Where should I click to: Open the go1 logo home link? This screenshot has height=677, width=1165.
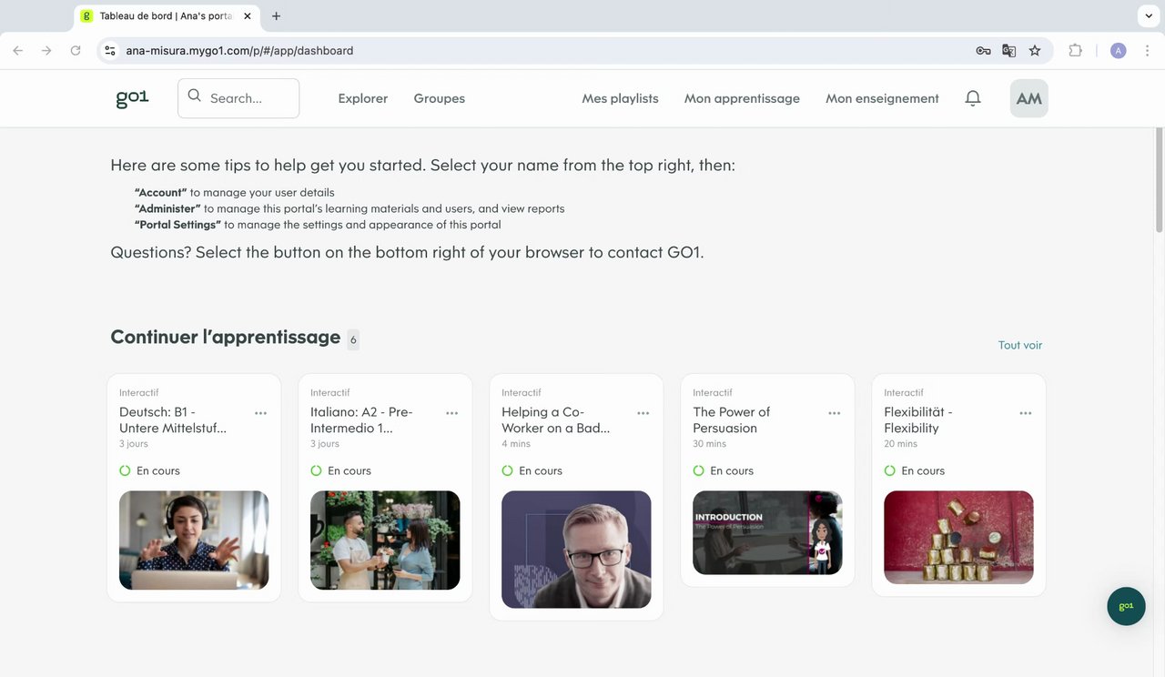[x=132, y=98]
